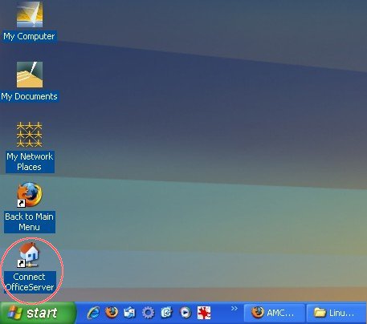Launch Internet Explorer from Quick Launch
This screenshot has height=324, width=367.
(93, 313)
